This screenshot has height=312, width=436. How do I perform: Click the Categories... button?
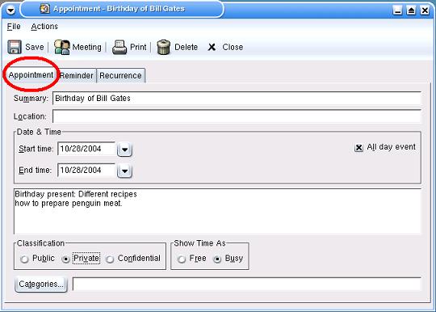click(41, 285)
